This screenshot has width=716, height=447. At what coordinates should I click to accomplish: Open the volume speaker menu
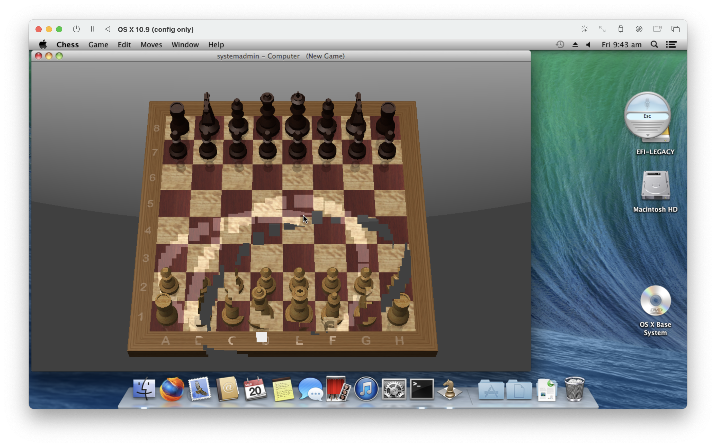tap(588, 45)
